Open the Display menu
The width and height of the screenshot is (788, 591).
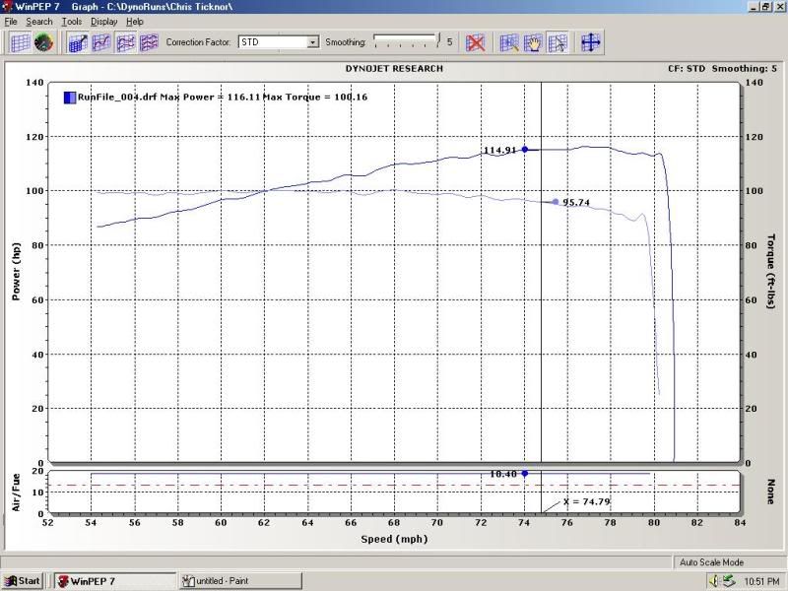click(104, 22)
